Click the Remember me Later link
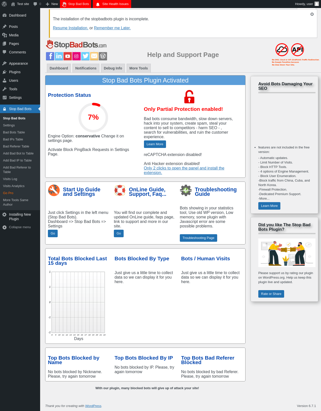This screenshot has width=321, height=411. 112,28
